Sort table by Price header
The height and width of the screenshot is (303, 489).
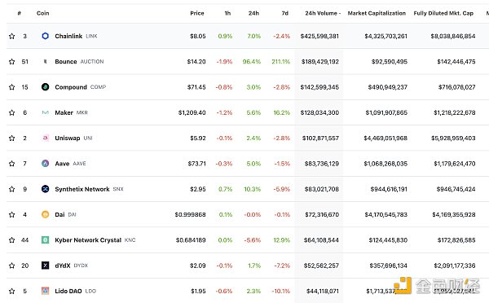[197, 13]
